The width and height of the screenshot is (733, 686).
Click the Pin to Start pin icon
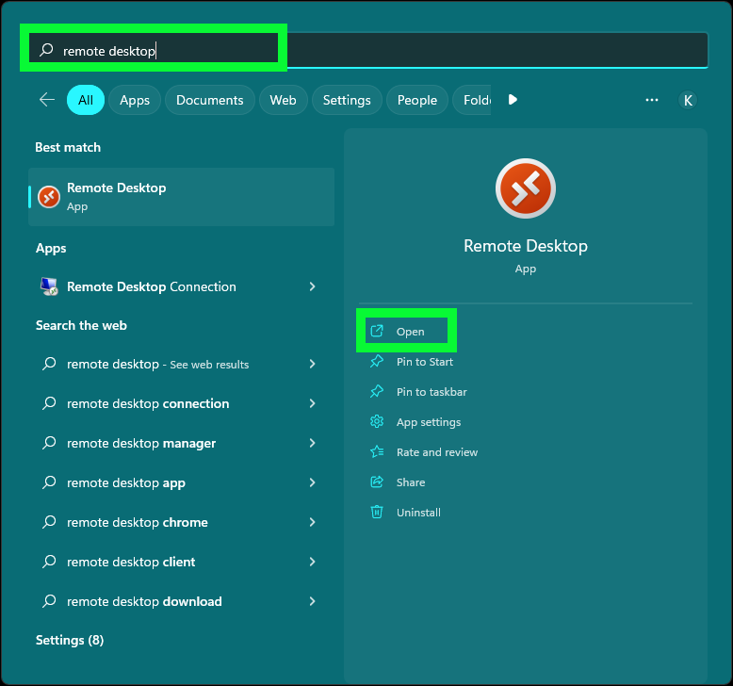click(x=377, y=362)
